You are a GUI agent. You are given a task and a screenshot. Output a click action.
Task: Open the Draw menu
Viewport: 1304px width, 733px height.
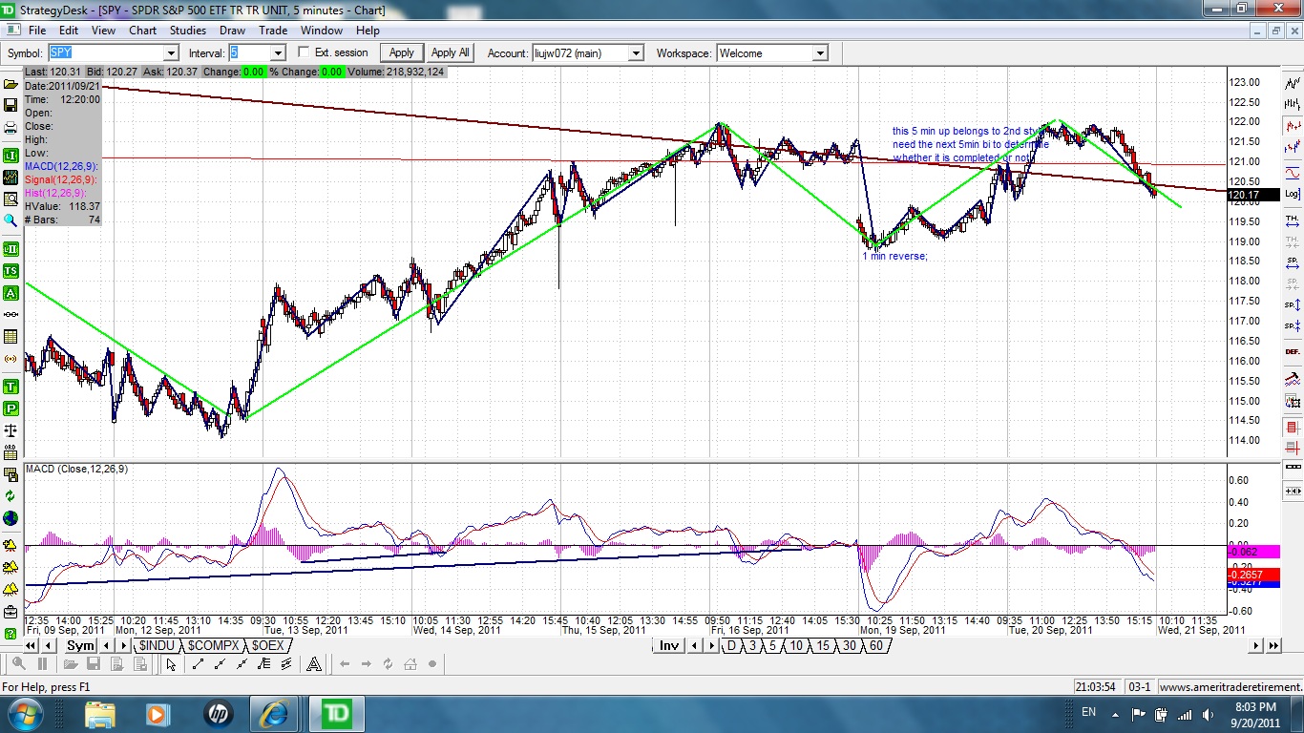tap(233, 31)
